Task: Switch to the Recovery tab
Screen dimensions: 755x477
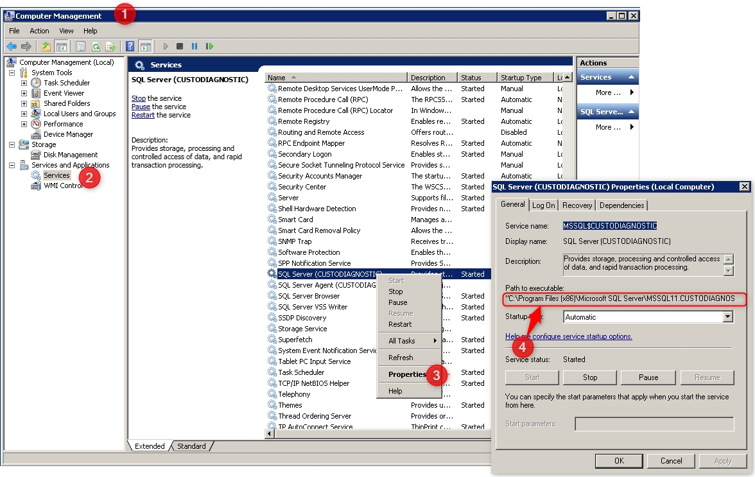Action: click(x=577, y=205)
